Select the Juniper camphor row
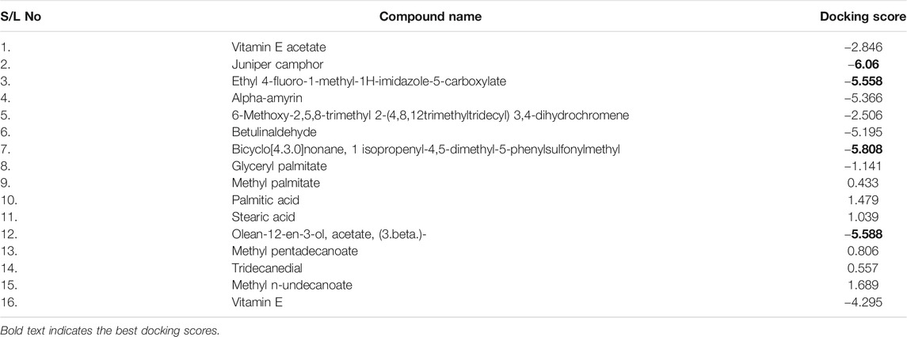 coord(453,64)
